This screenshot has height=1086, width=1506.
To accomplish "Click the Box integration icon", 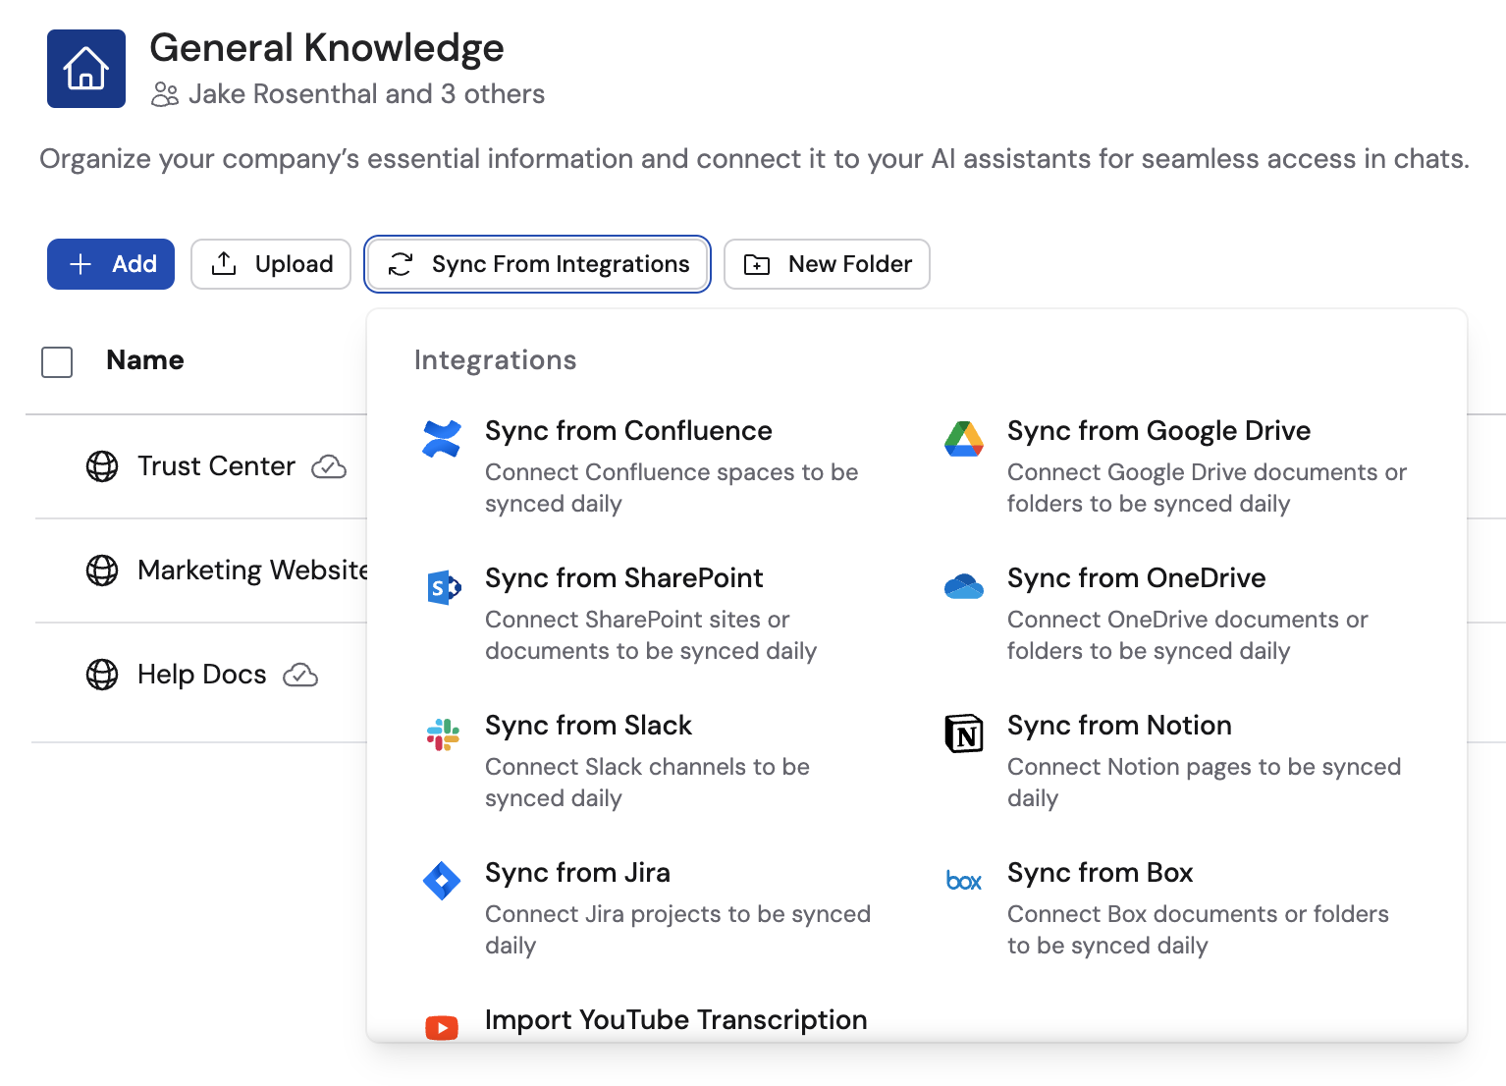I will click(x=964, y=881).
